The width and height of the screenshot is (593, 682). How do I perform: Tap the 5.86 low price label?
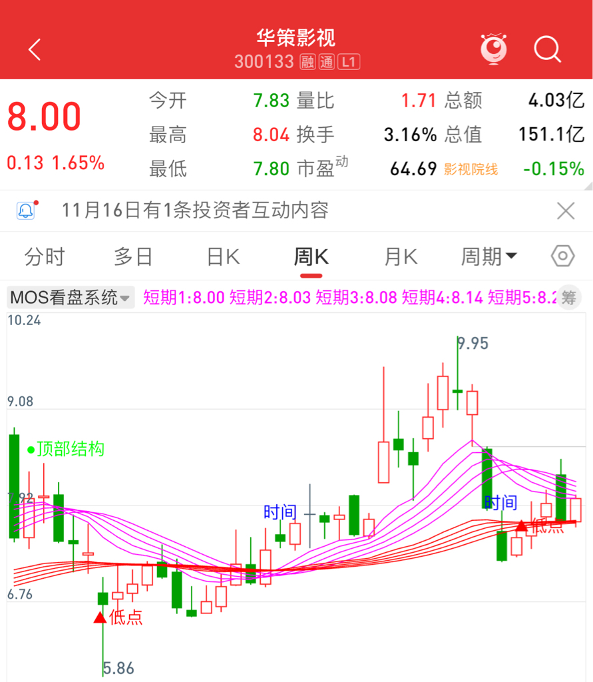click(x=118, y=669)
